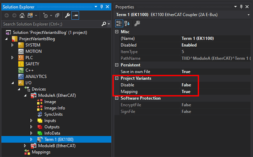Collapse the Misc property category
This screenshot has height=157, width=253.
point(117,32)
